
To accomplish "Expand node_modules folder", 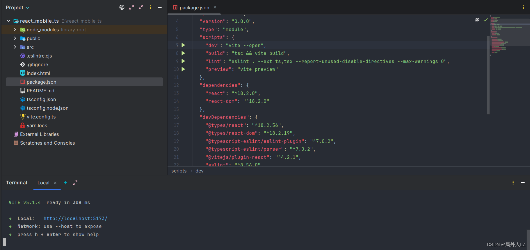I will [15, 30].
